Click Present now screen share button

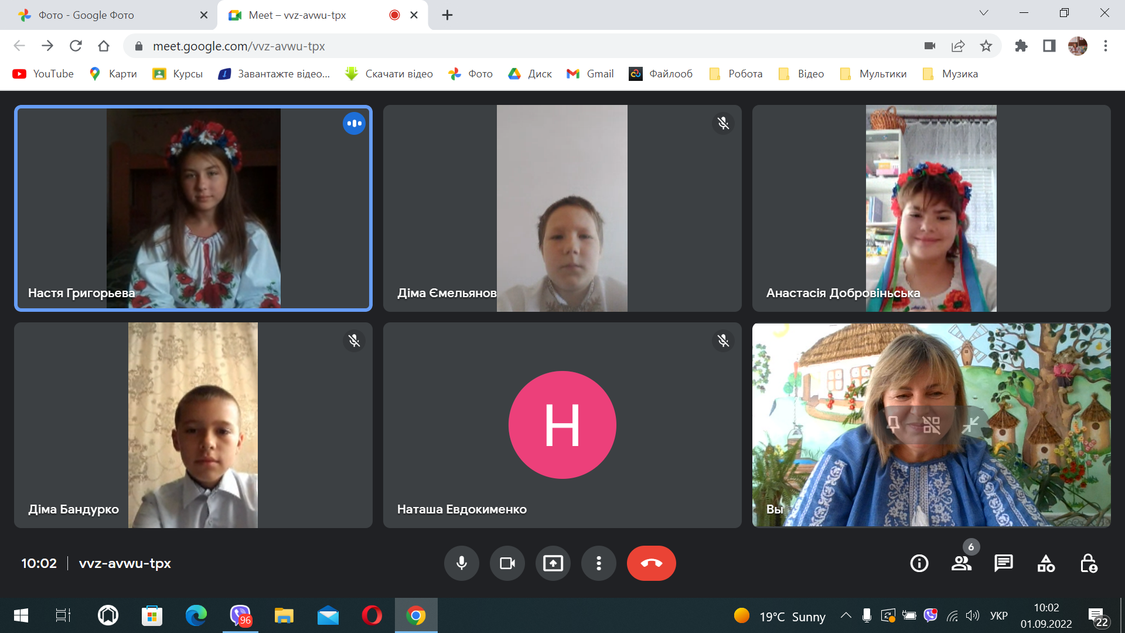pos(553,563)
